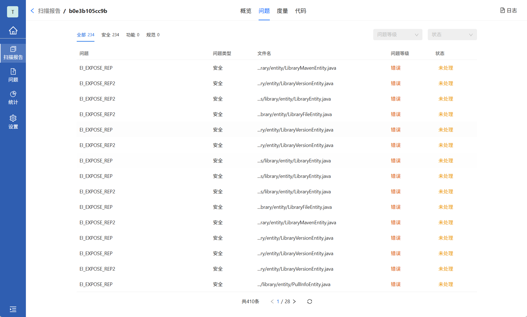Expand the 状态 filter dropdown
Image resolution: width=527 pixels, height=317 pixels.
tap(452, 35)
